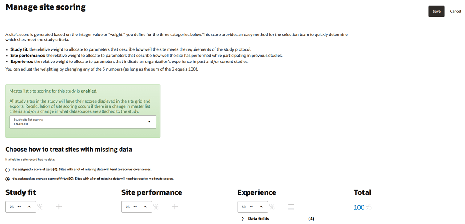
Task: Select the average score of fifty option
Action: tap(7, 179)
